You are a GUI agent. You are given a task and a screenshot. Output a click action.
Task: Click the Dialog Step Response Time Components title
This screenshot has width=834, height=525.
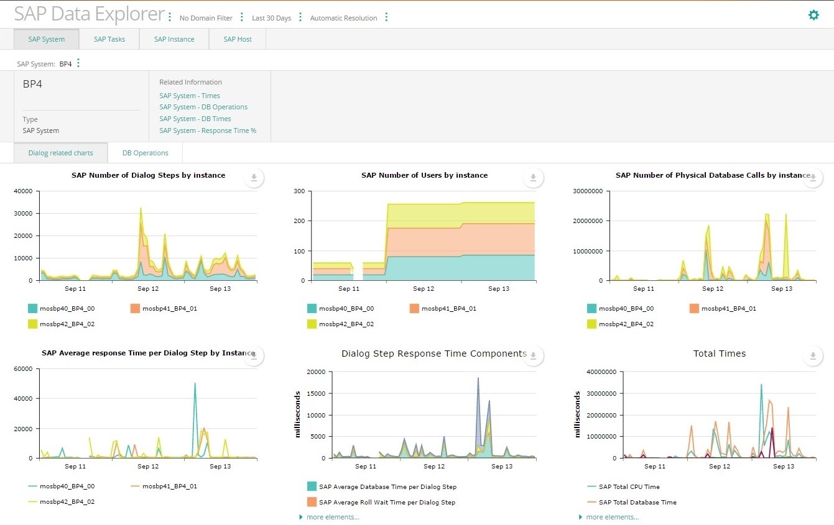[x=434, y=354]
